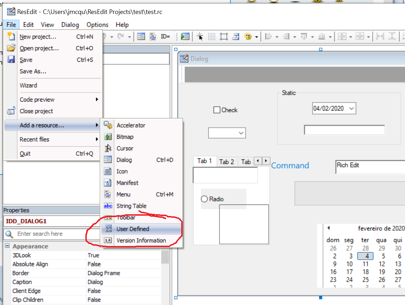Viewport: 405px width, 305px height.
Task: Click the ID= symbols toolbar button
Action: coord(165,36)
